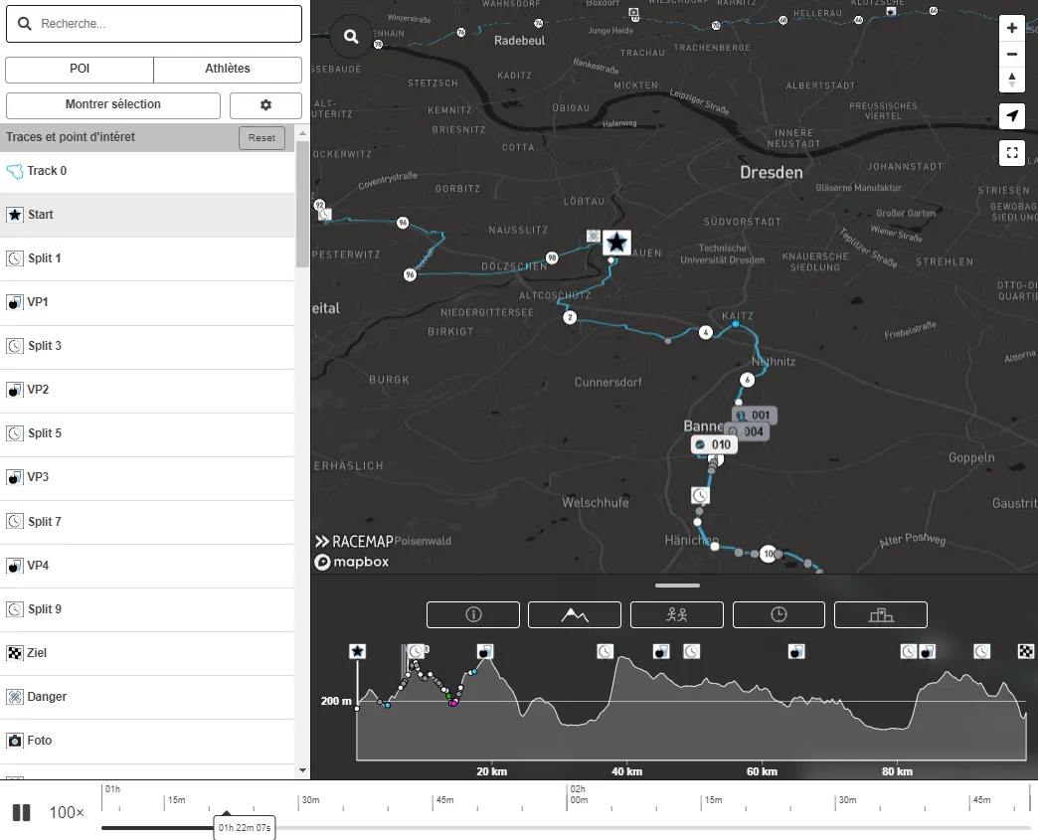The height and width of the screenshot is (840, 1038).
Task: Click kilometer marker 96 on the route
Action: pyautogui.click(x=410, y=274)
